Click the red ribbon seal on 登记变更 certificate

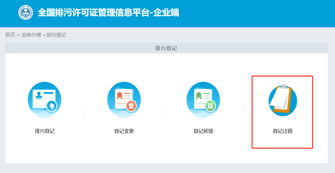pos(119,94)
